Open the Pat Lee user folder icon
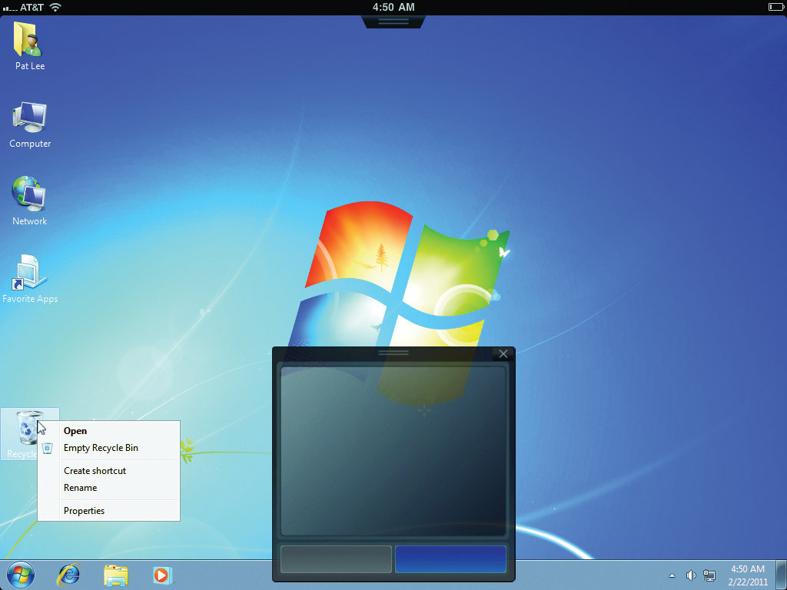787x590 pixels. (29, 42)
